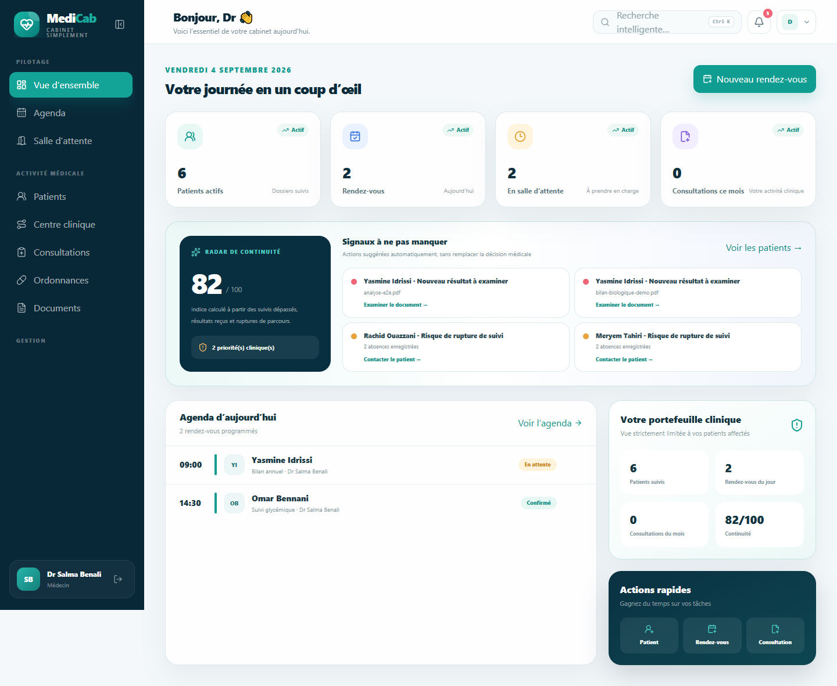
Task: Log out using the exit icon
Action: click(118, 579)
